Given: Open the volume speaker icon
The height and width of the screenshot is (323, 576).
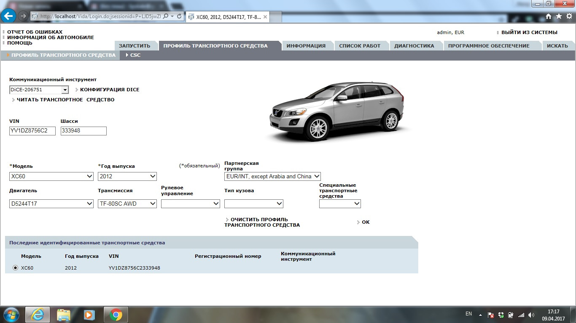Looking at the screenshot, I should [x=531, y=315].
